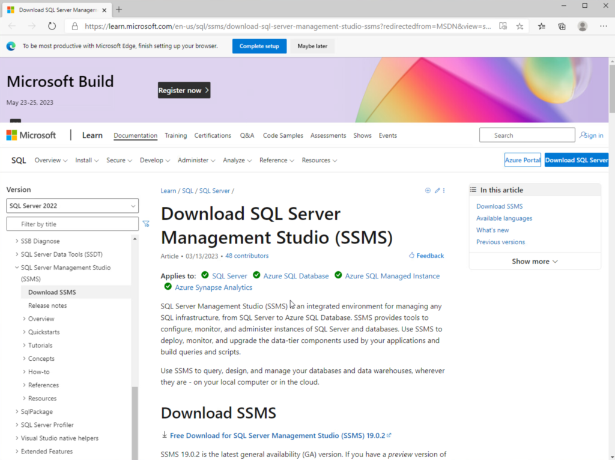
Task: Open the SQL Server 2022 version dropdown
Action: coord(72,206)
